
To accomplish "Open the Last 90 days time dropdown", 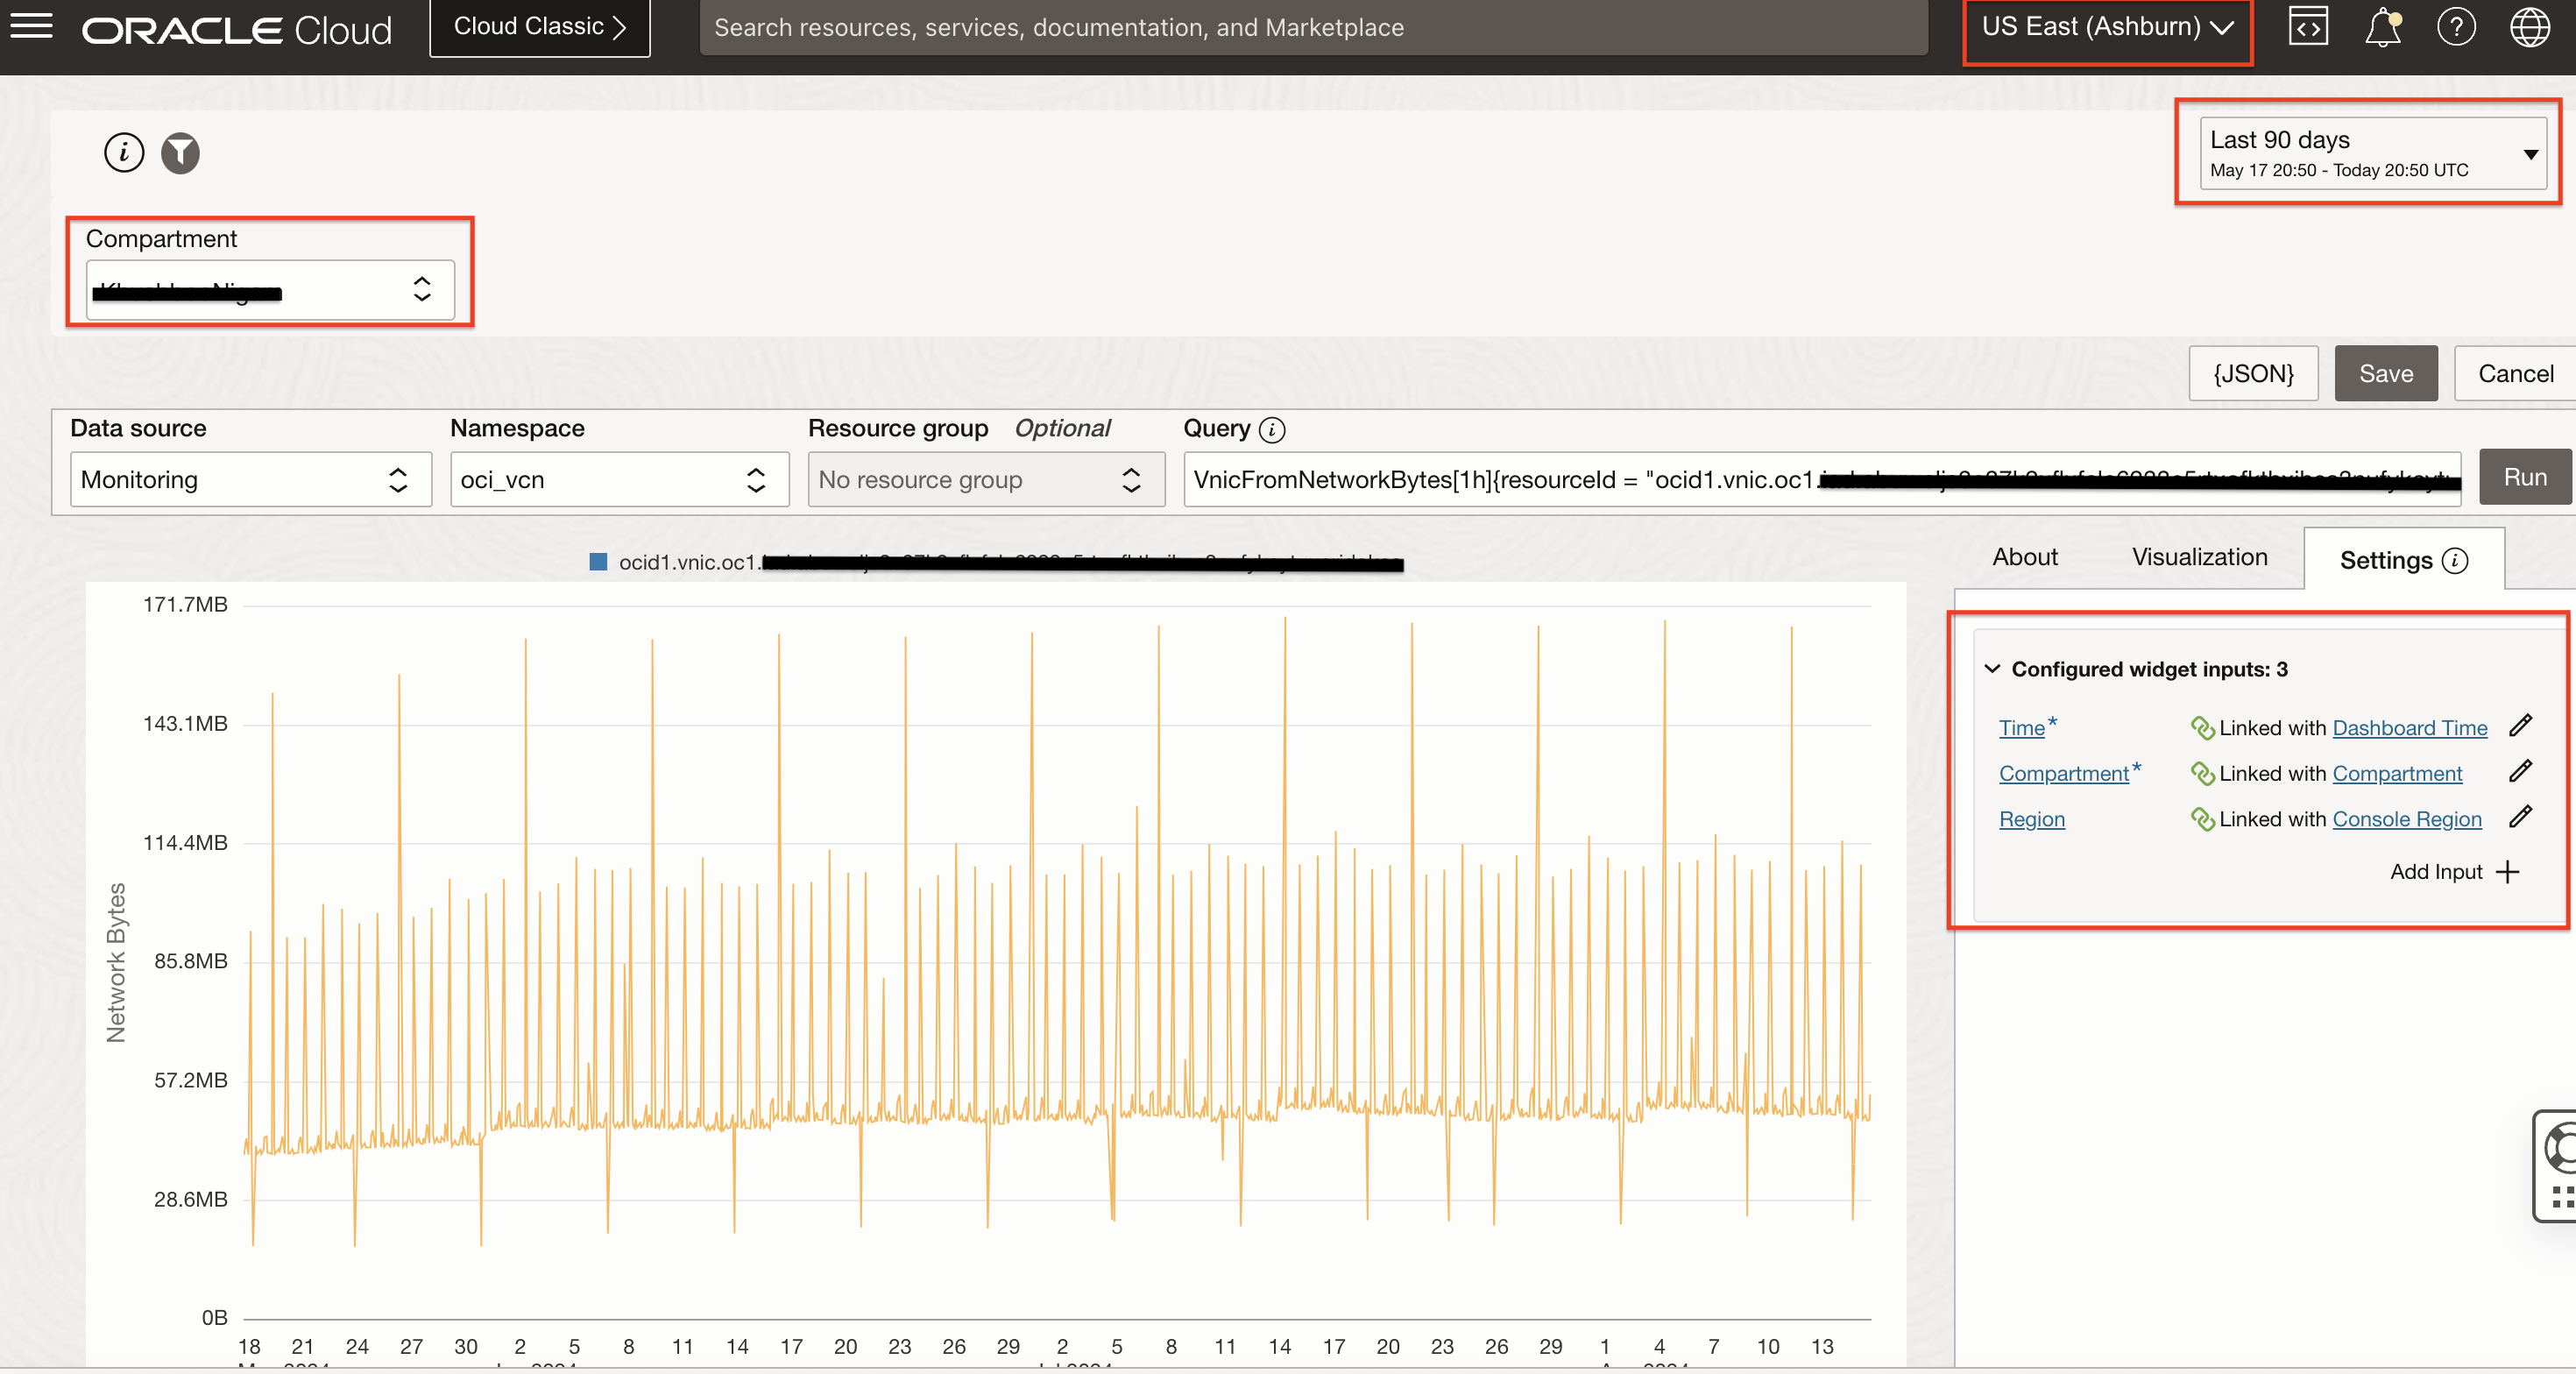I will pyautogui.click(x=2371, y=153).
